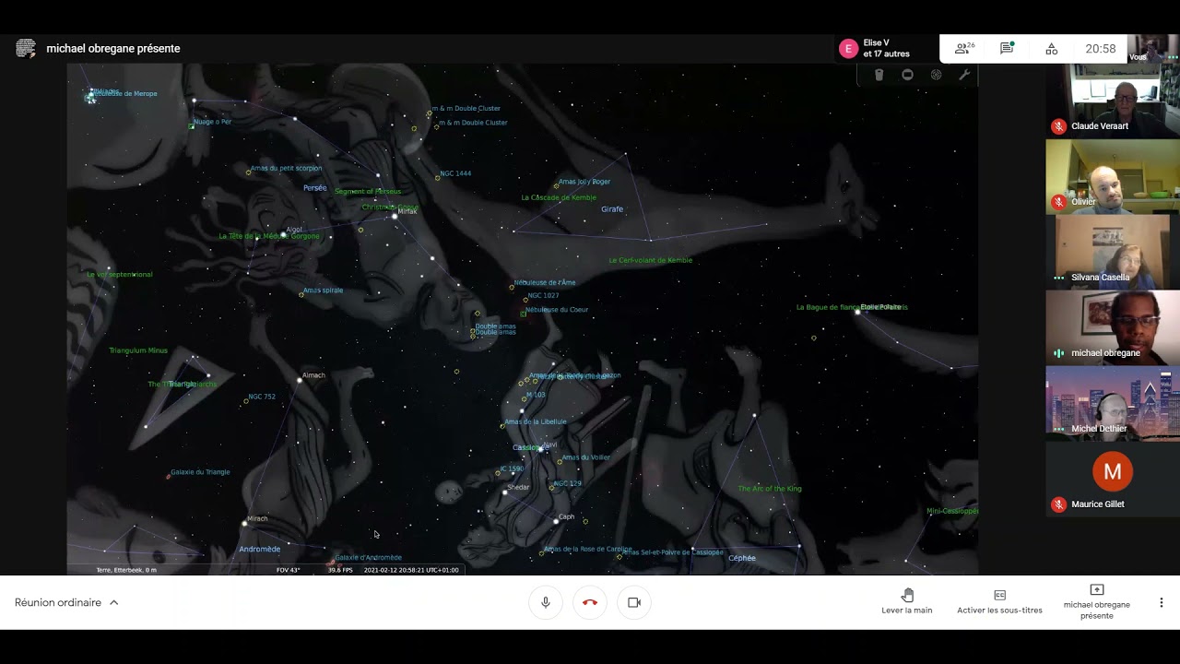Raise hand with Lever la main

907,601
